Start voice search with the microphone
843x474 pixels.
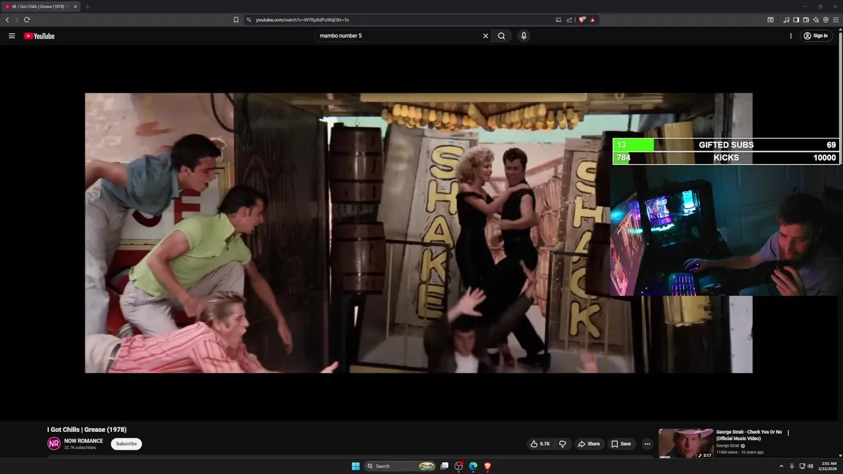(x=524, y=36)
